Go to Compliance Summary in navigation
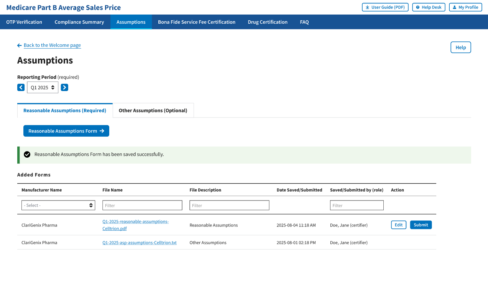The height and width of the screenshot is (282, 488). 79,22
